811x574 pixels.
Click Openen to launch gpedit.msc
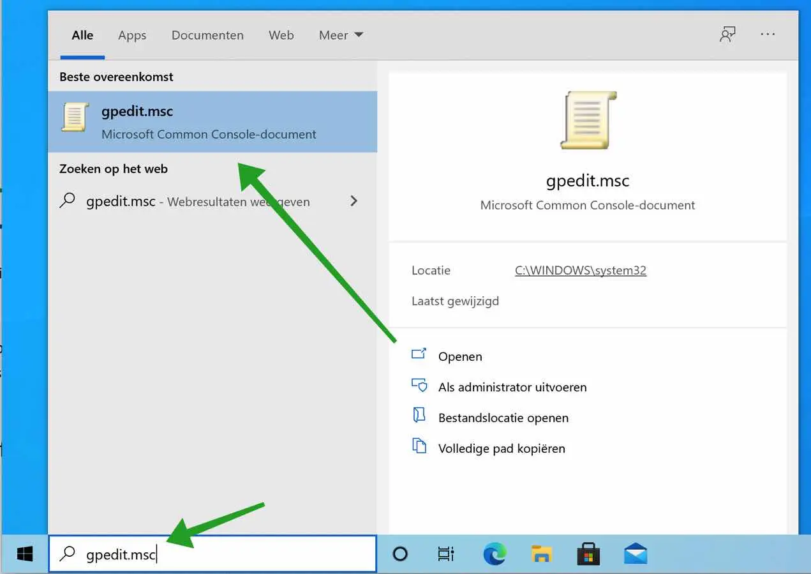[x=460, y=356]
